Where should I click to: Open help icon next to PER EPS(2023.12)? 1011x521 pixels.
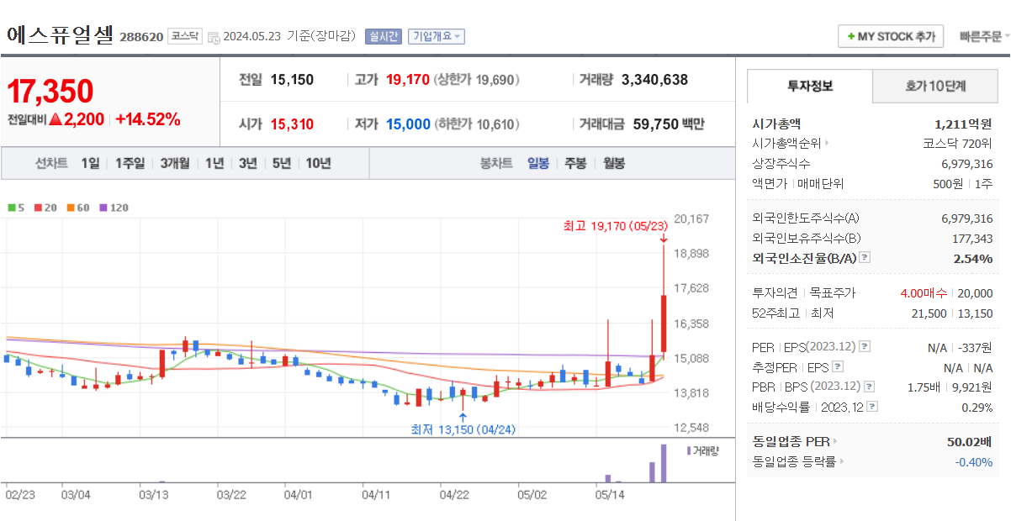click(x=865, y=347)
